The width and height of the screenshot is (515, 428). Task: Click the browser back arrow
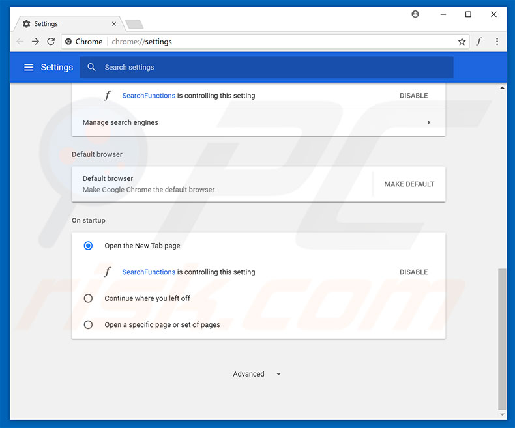pos(20,42)
